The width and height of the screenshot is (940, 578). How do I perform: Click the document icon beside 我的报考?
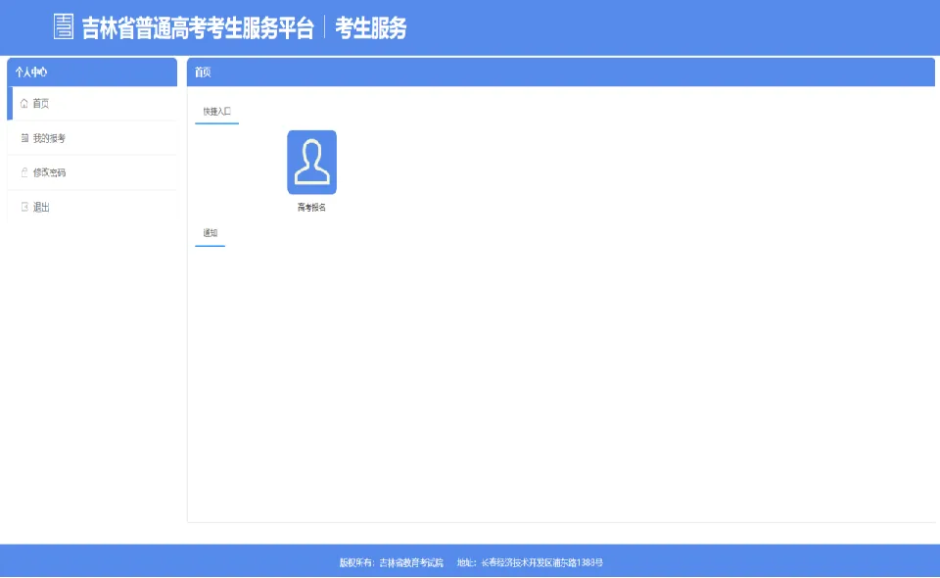(x=23, y=138)
